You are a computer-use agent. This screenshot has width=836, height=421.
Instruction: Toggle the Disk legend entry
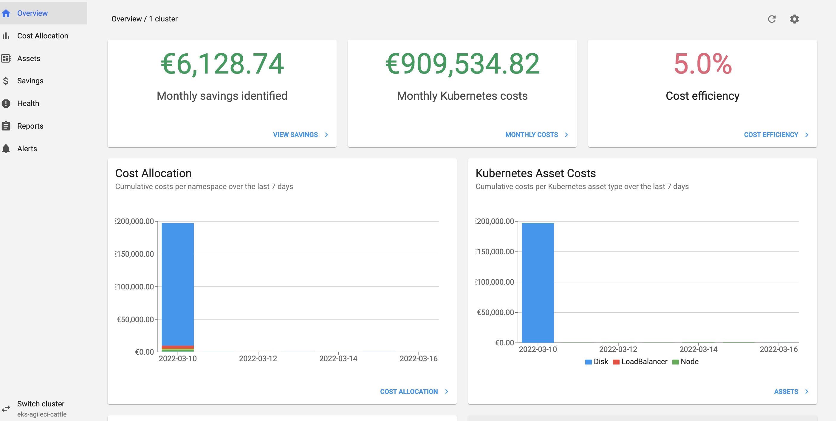pyautogui.click(x=597, y=362)
